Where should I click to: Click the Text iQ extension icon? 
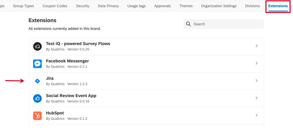click(37, 47)
